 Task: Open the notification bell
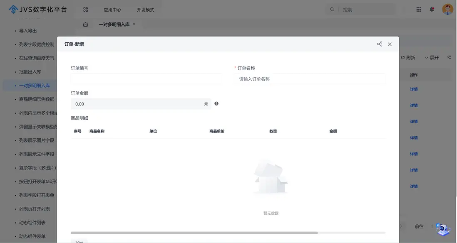(432, 10)
